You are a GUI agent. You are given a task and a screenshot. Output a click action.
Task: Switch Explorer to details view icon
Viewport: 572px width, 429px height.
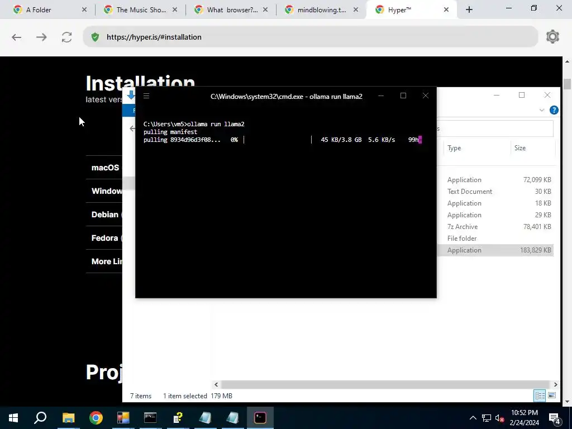point(540,395)
